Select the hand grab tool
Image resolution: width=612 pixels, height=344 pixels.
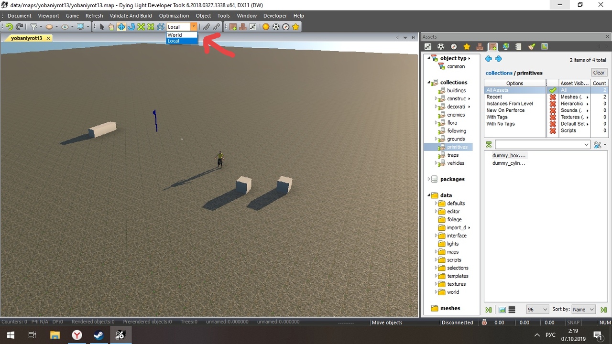[x=111, y=27]
